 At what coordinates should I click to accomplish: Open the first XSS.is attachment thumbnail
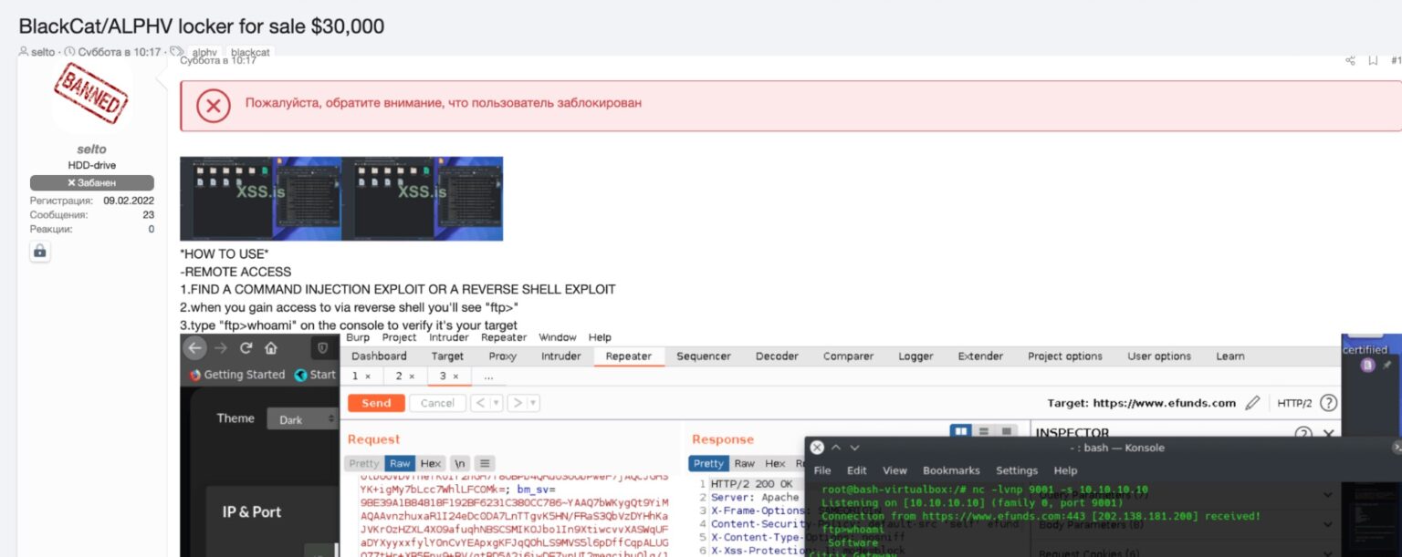tap(260, 198)
